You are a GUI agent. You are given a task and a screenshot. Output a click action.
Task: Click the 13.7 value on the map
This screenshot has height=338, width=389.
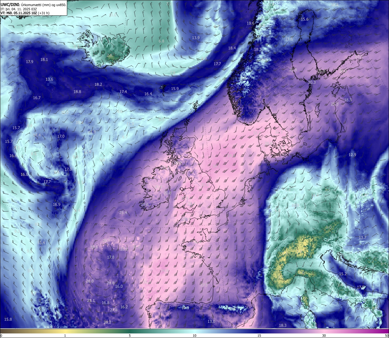click(363, 238)
